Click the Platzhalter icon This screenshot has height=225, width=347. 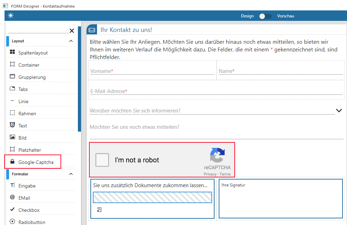tap(13, 149)
